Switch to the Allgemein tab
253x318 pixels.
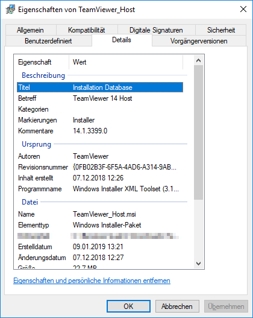(31, 30)
